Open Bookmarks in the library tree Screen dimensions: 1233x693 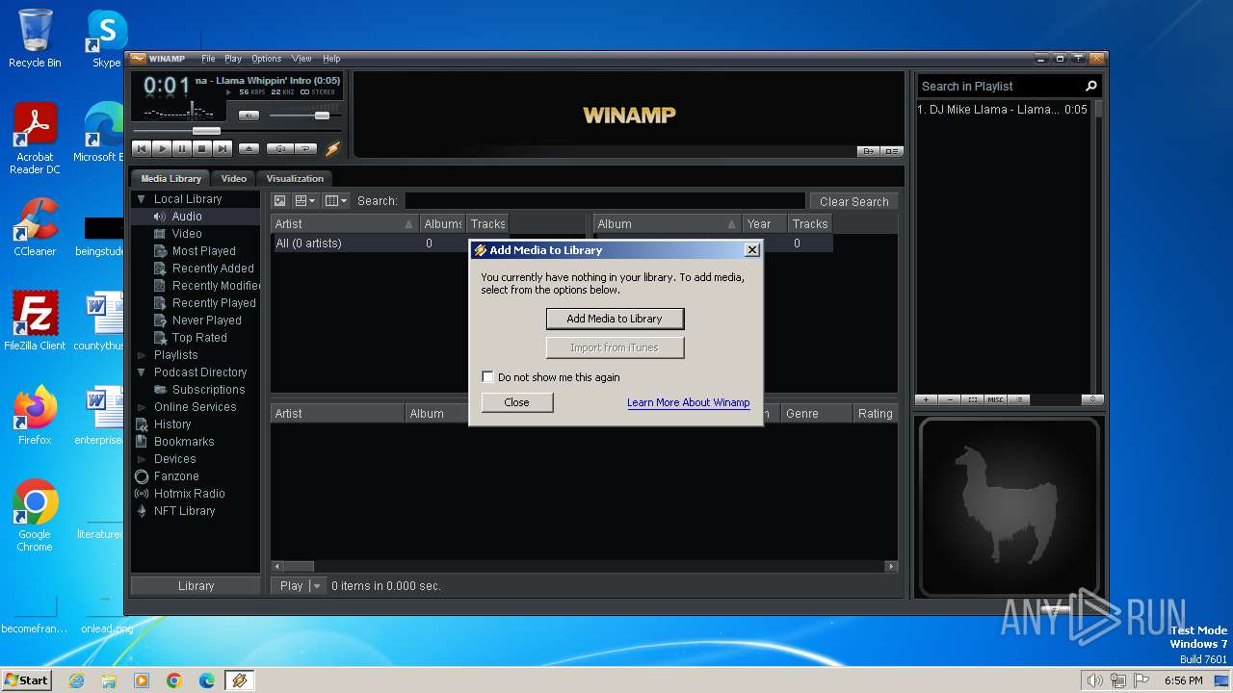click(184, 442)
